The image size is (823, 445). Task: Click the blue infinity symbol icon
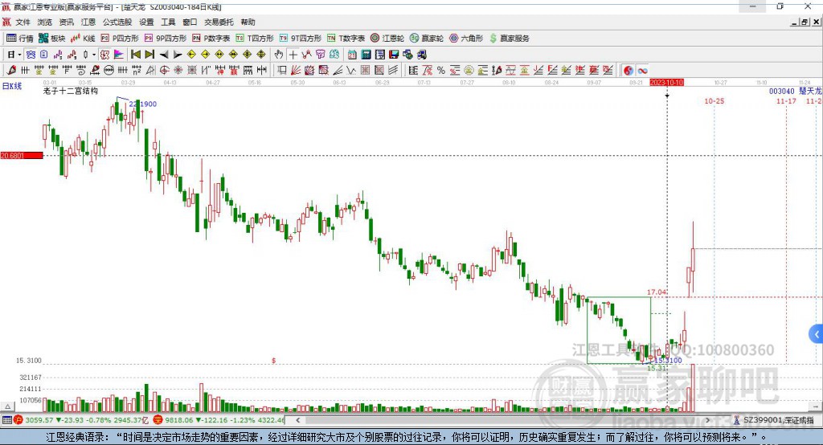(642, 71)
